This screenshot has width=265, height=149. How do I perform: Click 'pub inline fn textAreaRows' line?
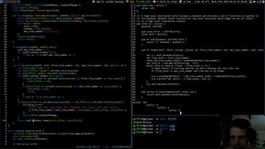pyautogui.click(x=169, y=92)
